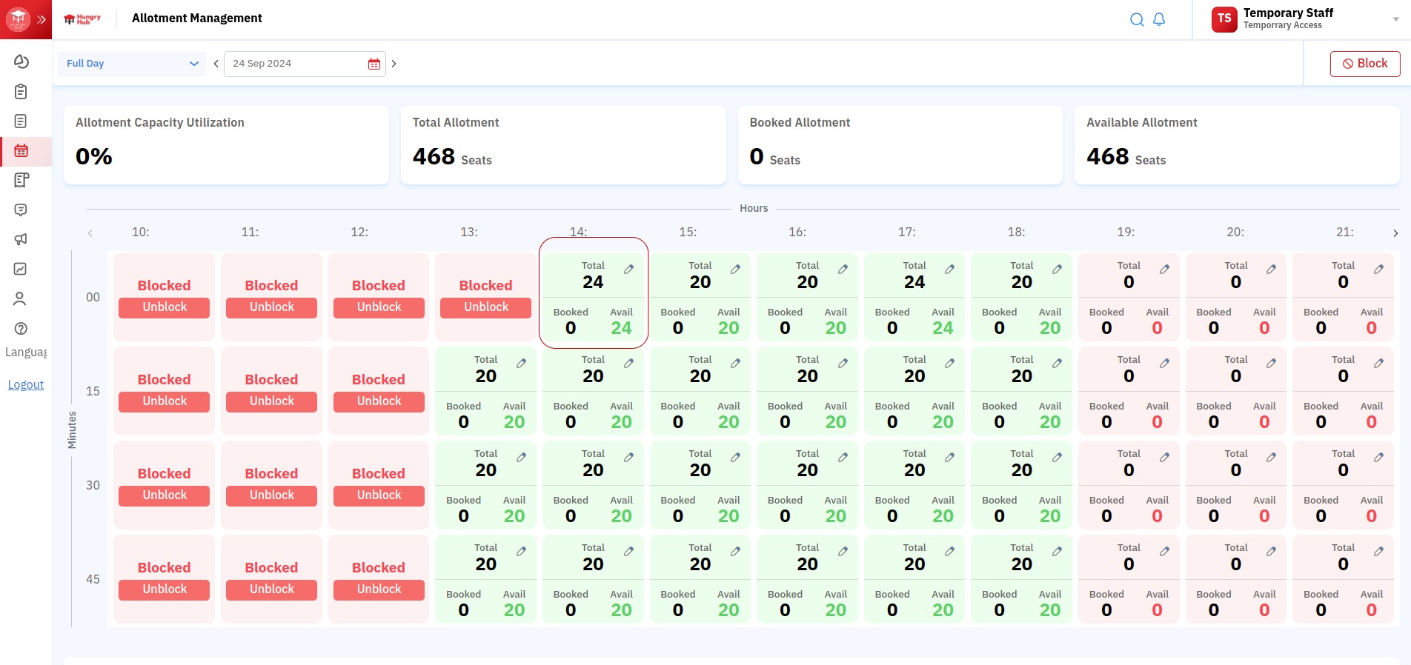This screenshot has width=1411, height=665.
Task: Go to previous date arrow
Action: tap(216, 64)
